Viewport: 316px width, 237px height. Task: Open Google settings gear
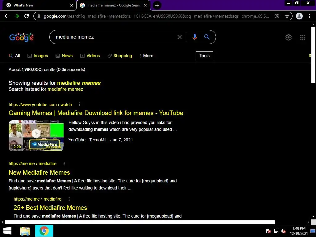(x=289, y=37)
